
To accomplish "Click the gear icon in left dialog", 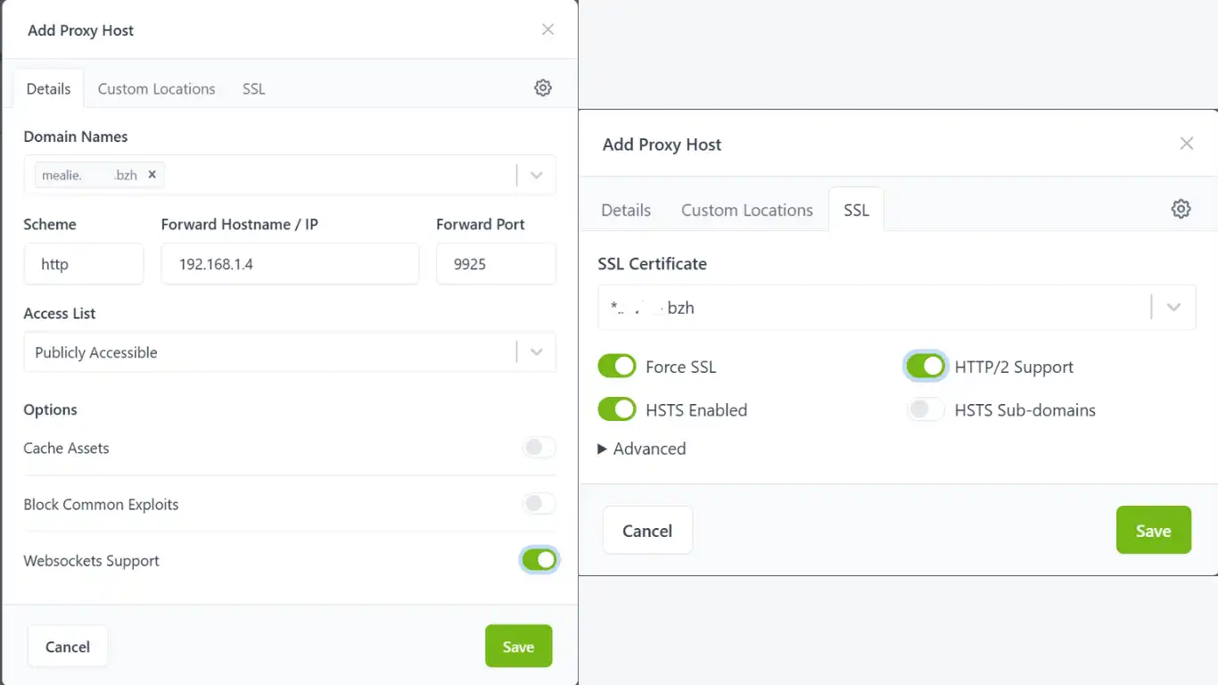I will [x=543, y=87].
